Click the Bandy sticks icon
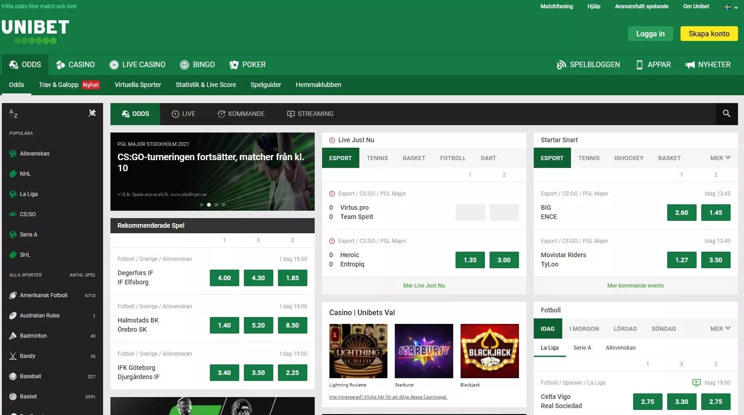Viewport: 744px width, 415px height. [13, 356]
